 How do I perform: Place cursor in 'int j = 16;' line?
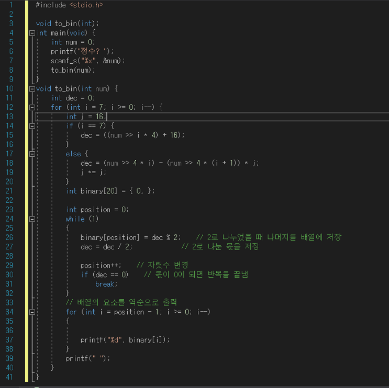pyautogui.click(x=86, y=117)
